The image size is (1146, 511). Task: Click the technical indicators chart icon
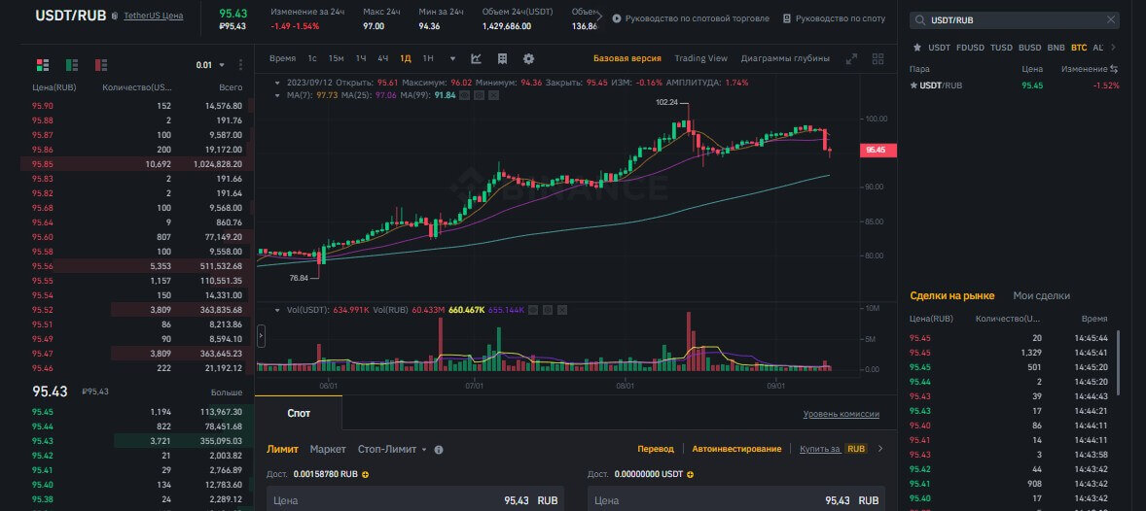pyautogui.click(x=477, y=58)
